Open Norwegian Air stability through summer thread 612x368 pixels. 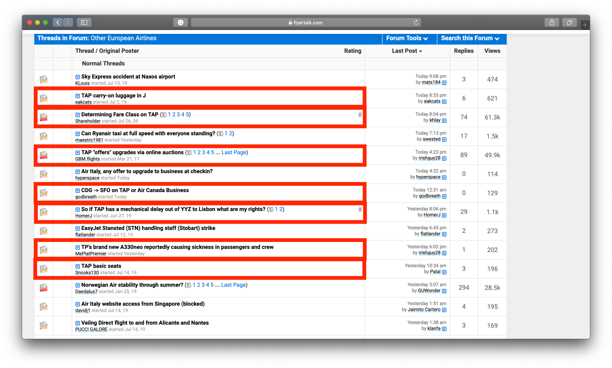coord(132,285)
